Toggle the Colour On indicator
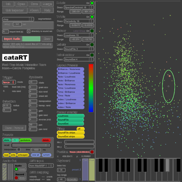The height and width of the screenshot is (182, 182). (x=92, y=31)
